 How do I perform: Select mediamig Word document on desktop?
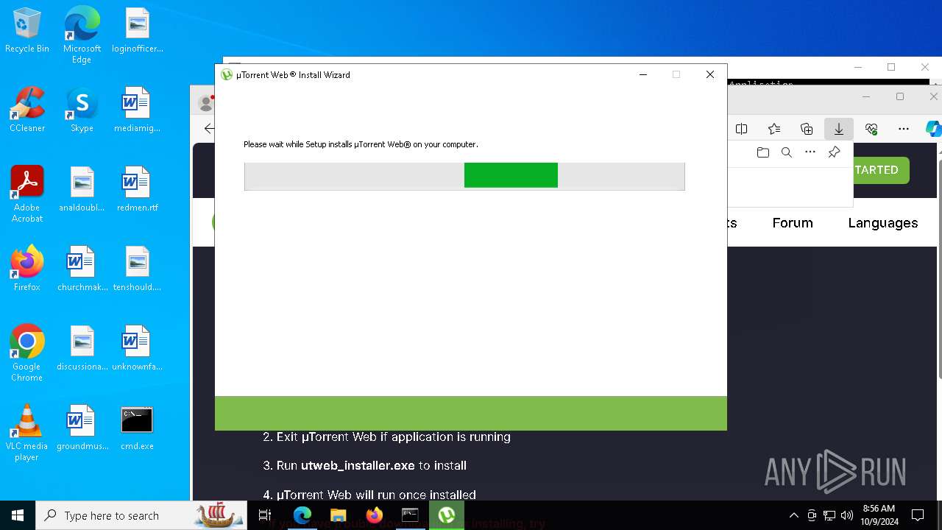[138, 110]
